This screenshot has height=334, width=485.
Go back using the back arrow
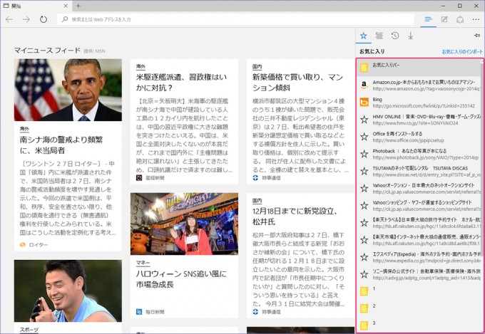[9, 19]
